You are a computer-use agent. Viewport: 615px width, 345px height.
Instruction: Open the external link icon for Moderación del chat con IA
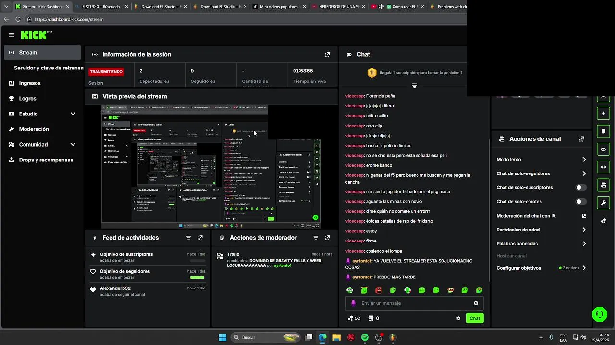click(584, 216)
